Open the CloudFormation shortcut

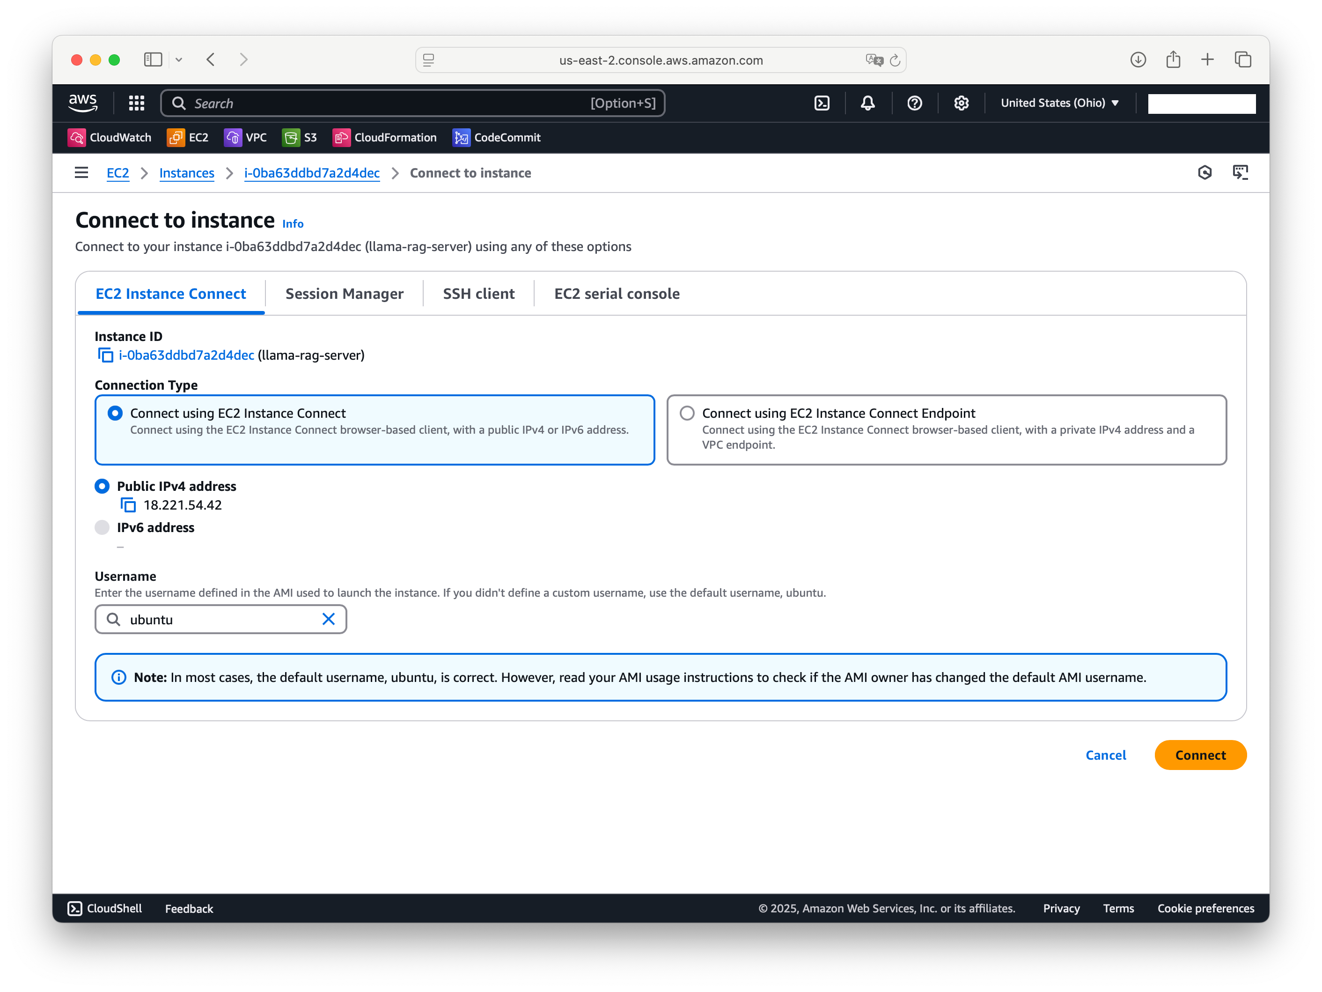click(384, 138)
